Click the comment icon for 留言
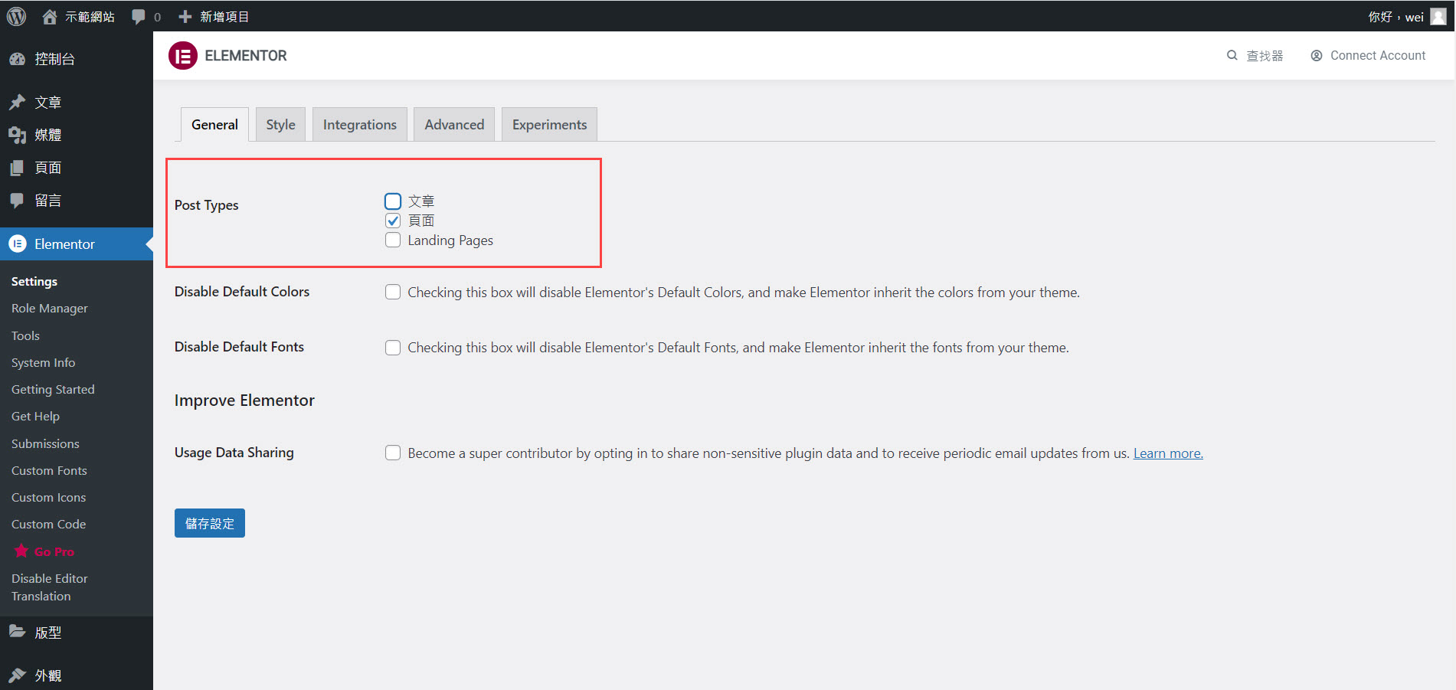Viewport: 1456px width, 690px height. tap(17, 201)
